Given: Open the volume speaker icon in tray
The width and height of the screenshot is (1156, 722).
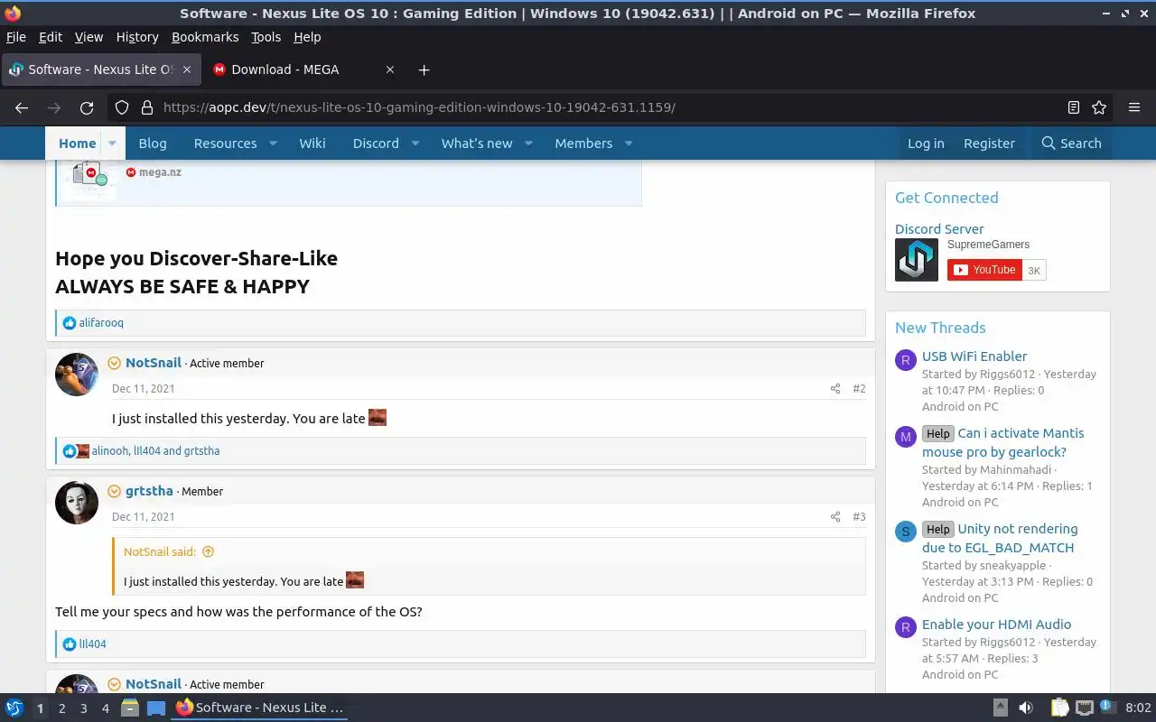Looking at the screenshot, I should (x=1026, y=708).
